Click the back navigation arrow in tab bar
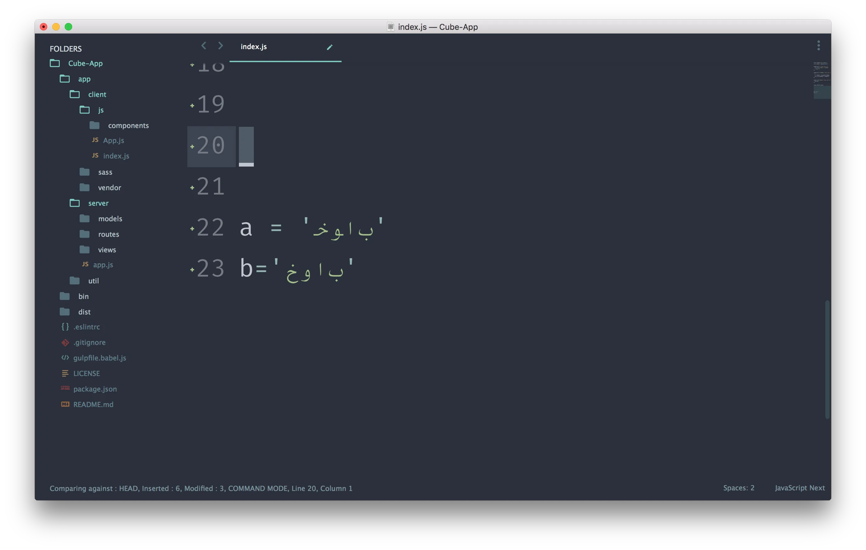Screen dimensions: 866x550 (203, 46)
